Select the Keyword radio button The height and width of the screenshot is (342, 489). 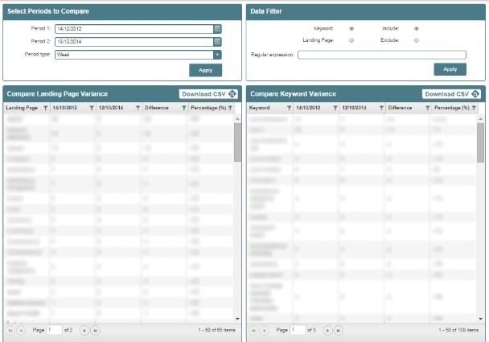pyautogui.click(x=351, y=29)
